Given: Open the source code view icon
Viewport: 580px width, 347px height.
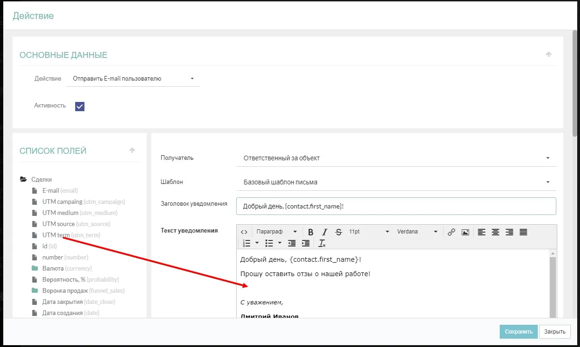Looking at the screenshot, I should 244,232.
